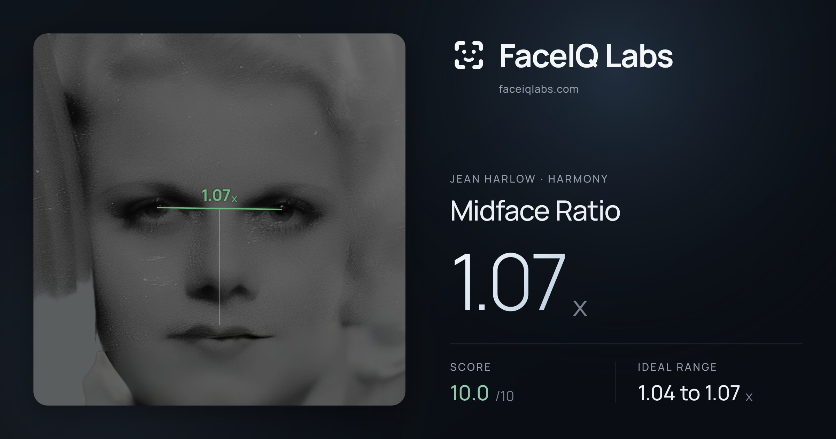Click the Midface Ratio heading

point(535,211)
